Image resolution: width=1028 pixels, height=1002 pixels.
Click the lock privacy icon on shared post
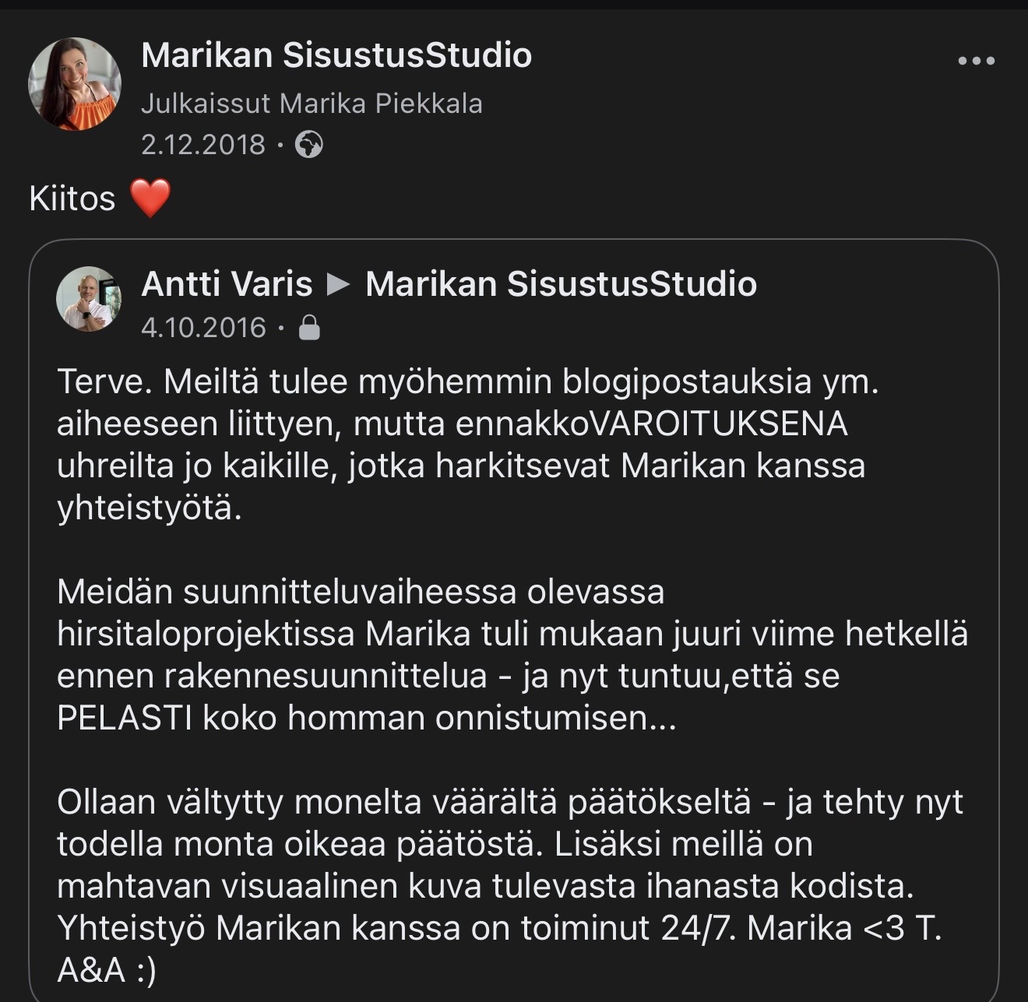(x=310, y=328)
